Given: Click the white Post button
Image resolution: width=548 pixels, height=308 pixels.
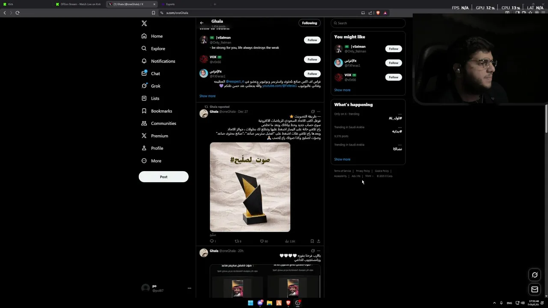Looking at the screenshot, I should click(x=164, y=177).
